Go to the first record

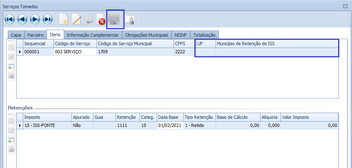[9, 19]
